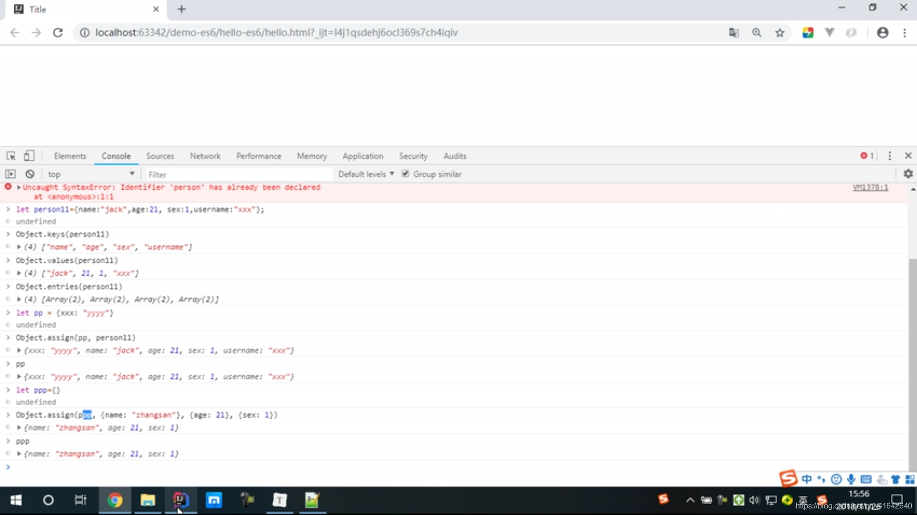Open Chrome's three-dot menu
The height and width of the screenshot is (515, 917).
point(905,32)
